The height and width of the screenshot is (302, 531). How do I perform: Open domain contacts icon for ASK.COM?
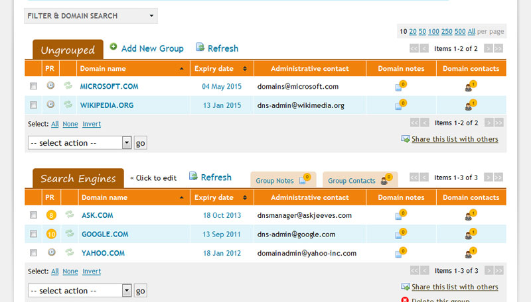click(x=470, y=215)
